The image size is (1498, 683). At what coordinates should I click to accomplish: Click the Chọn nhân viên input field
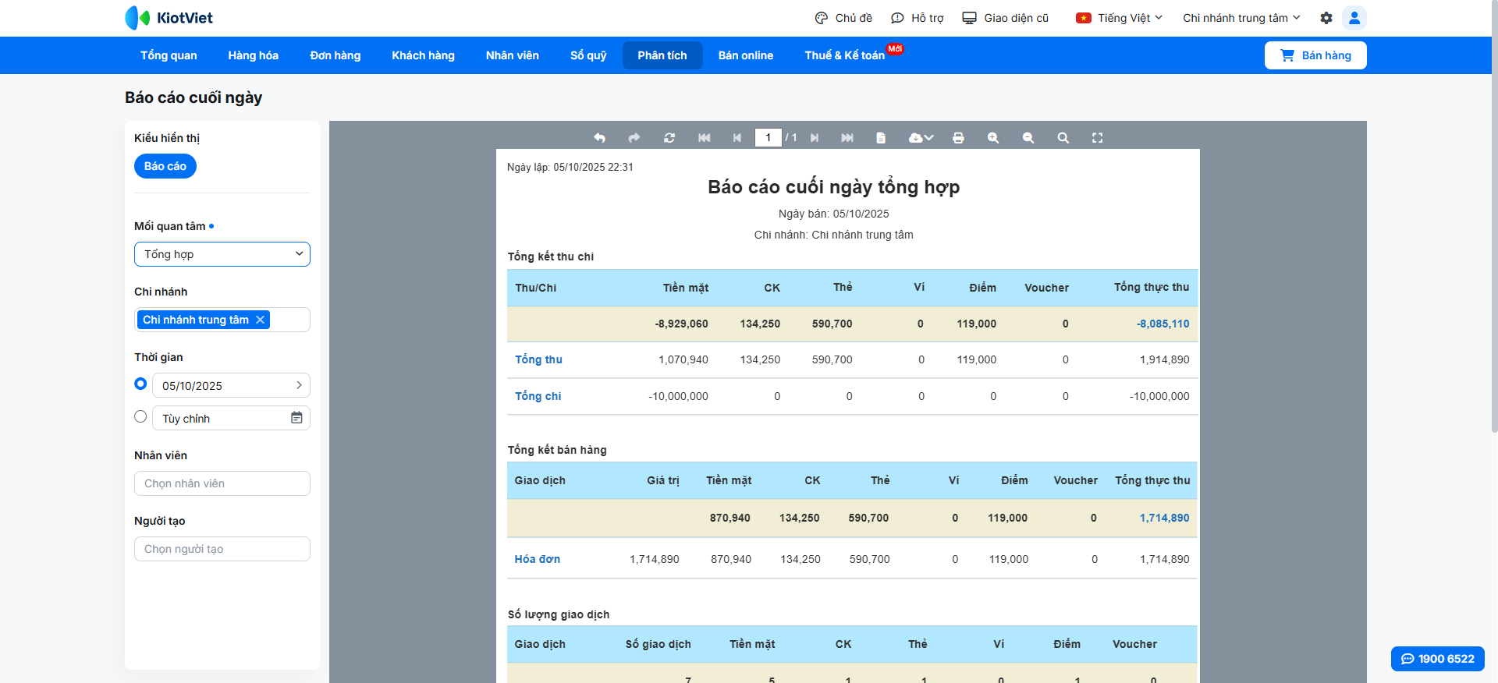click(x=222, y=483)
